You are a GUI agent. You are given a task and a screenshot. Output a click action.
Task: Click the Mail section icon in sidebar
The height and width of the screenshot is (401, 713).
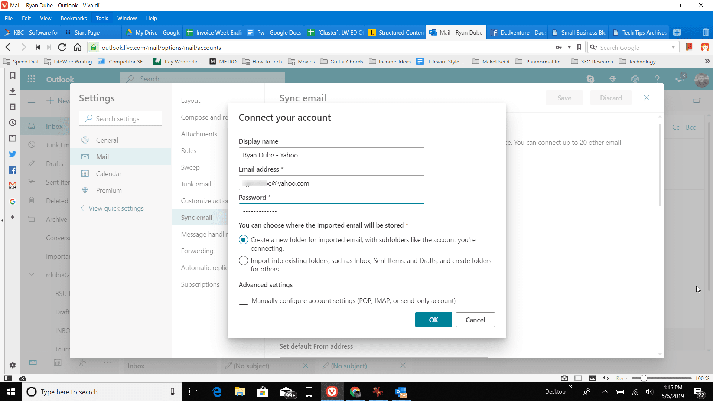tap(85, 157)
